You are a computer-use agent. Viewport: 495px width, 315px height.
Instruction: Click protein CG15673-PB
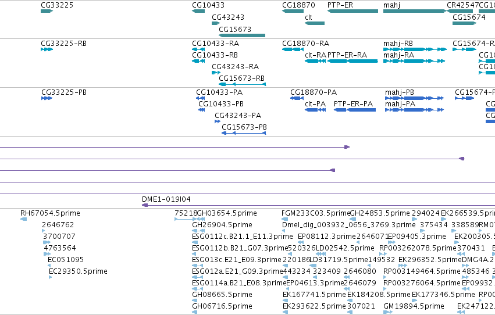244,127
